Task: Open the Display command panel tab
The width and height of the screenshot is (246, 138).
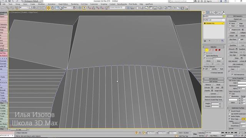Action: coord(219,13)
